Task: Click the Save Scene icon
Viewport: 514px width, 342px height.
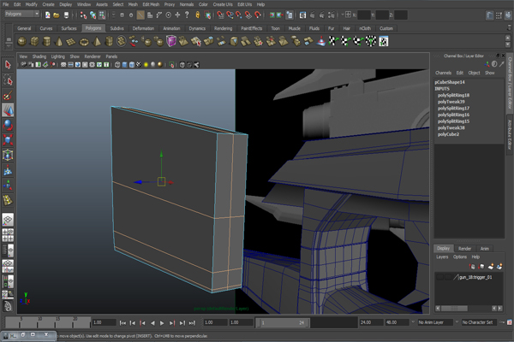Action: pos(66,15)
